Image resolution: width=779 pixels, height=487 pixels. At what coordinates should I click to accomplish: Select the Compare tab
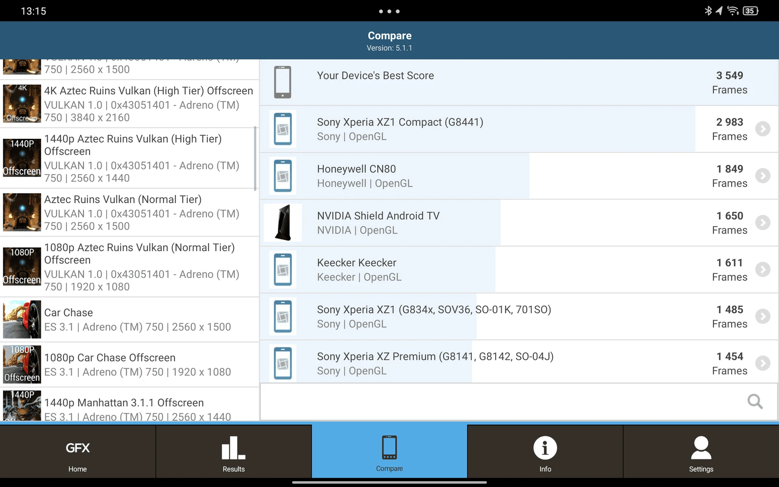click(x=389, y=451)
